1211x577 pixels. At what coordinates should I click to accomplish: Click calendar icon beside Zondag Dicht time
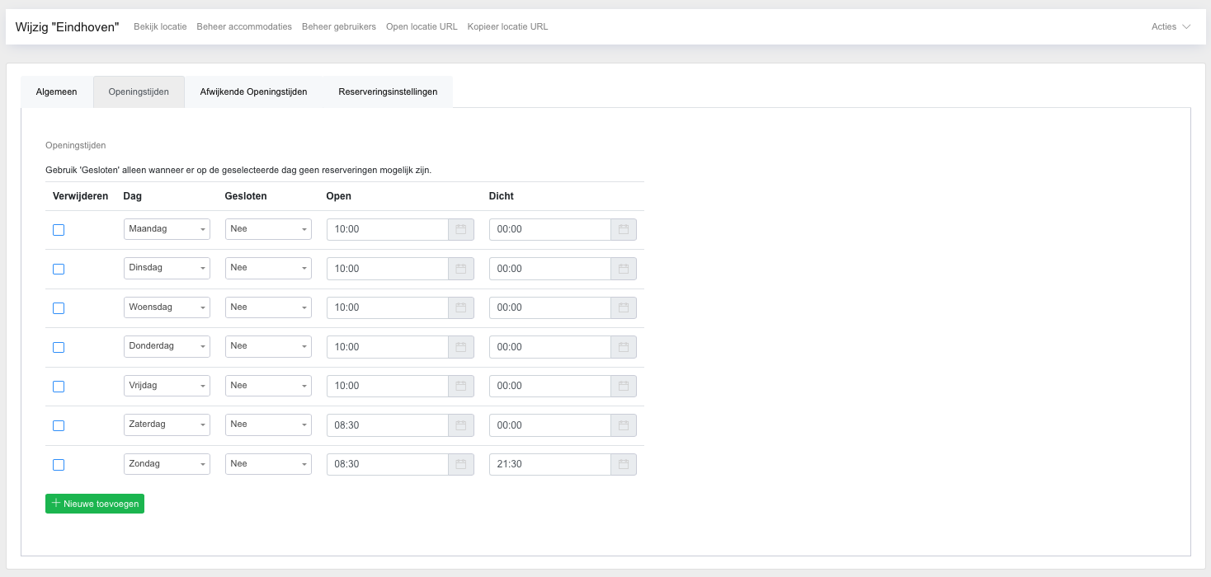click(x=624, y=464)
